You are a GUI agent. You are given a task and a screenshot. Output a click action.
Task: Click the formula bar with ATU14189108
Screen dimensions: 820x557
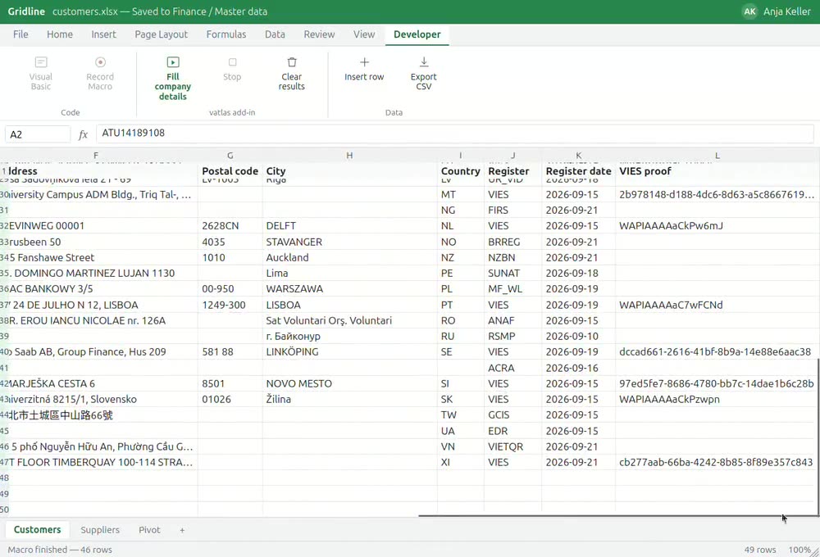click(454, 134)
